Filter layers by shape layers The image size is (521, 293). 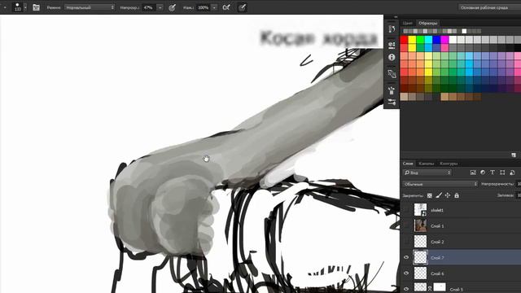click(x=502, y=173)
